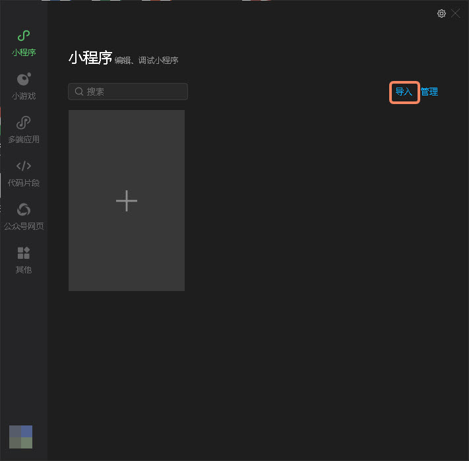Navigate to the 公众号网页 tab label
Screen dimensions: 469x461
click(x=24, y=227)
